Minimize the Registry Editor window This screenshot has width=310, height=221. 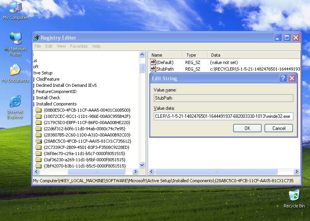tap(277, 37)
